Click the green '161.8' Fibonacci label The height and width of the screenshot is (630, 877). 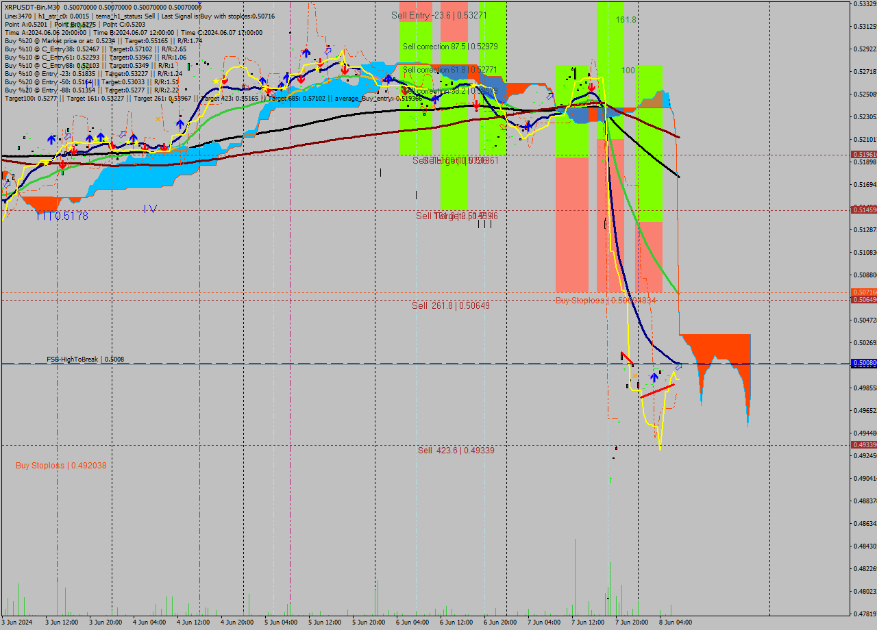626,20
